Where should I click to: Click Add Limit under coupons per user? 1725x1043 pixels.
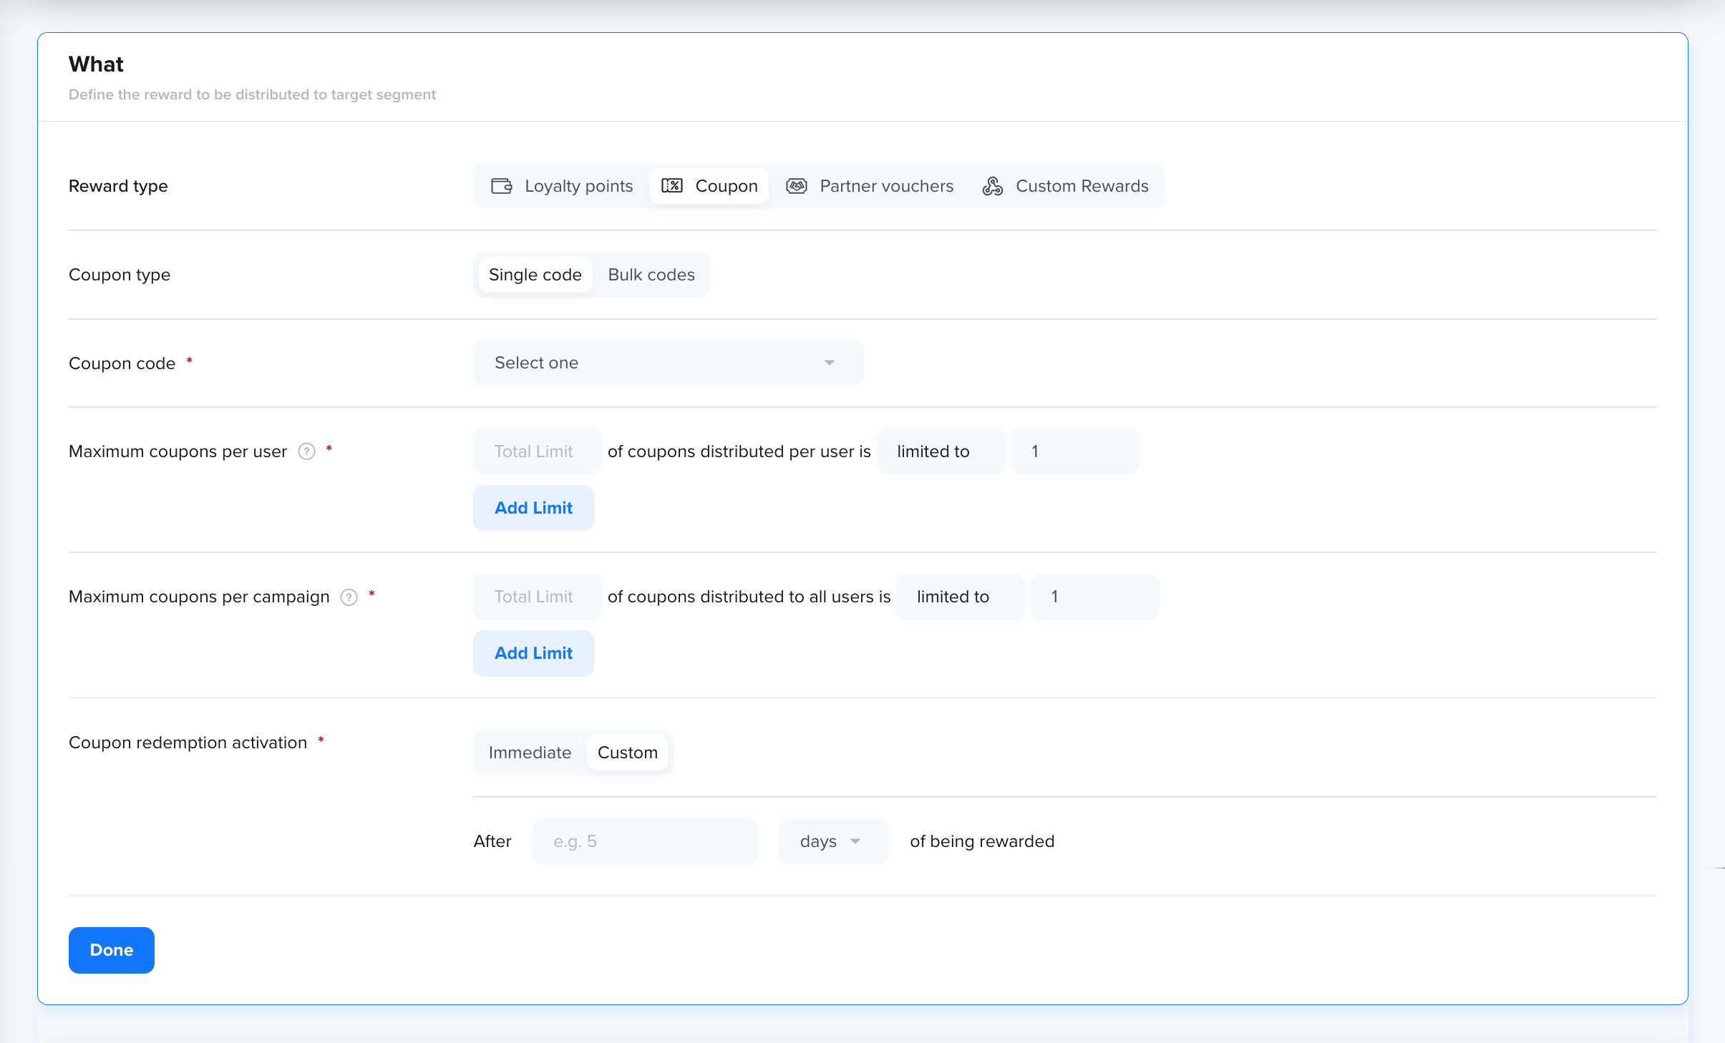click(x=533, y=508)
